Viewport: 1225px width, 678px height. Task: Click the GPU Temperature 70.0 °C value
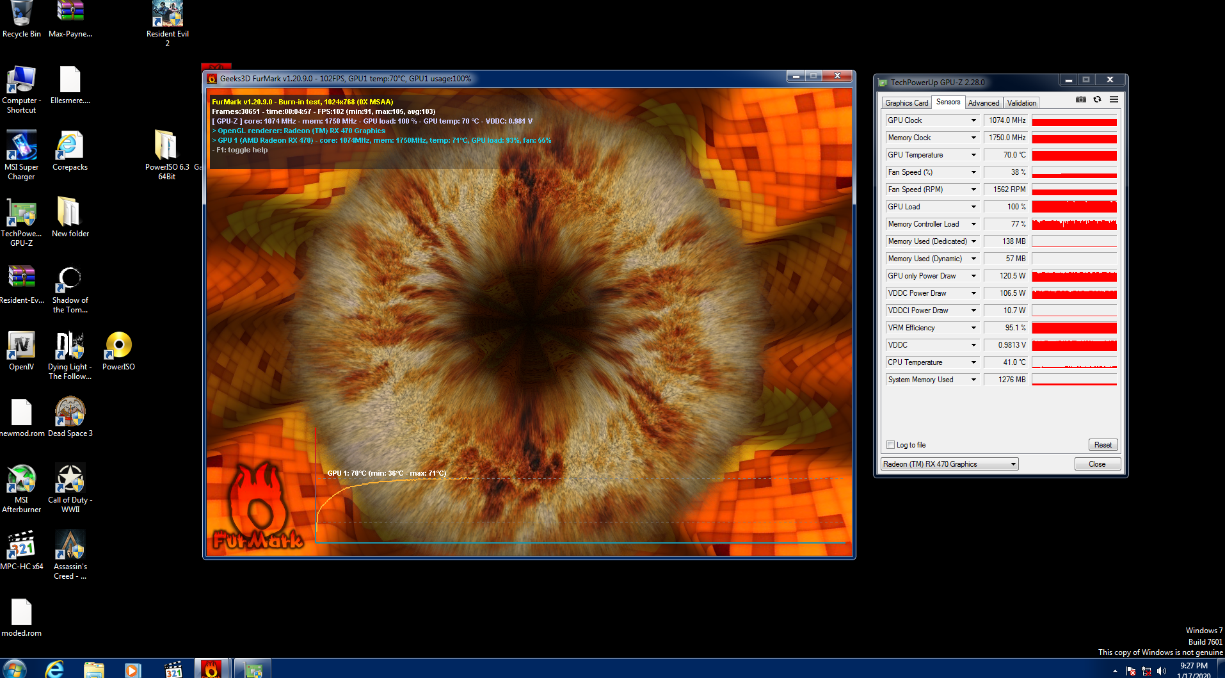point(1005,155)
